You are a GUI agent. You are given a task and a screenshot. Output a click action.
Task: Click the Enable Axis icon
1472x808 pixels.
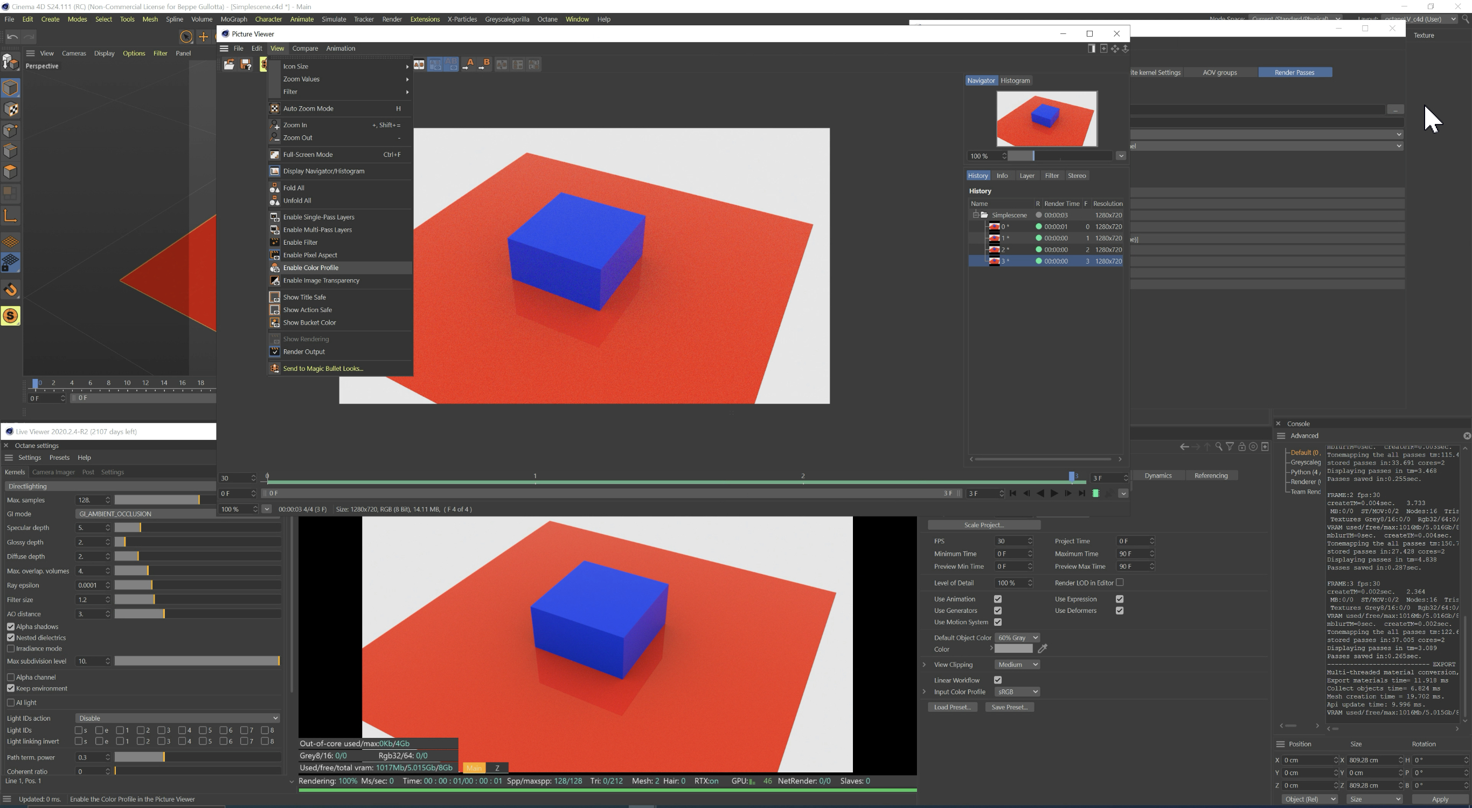click(10, 216)
